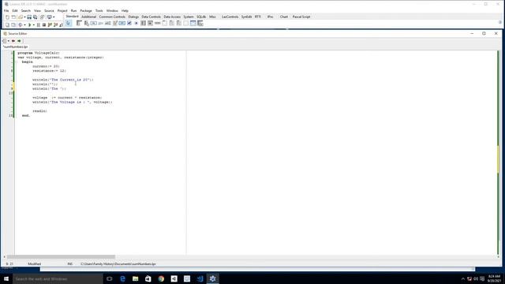
Task: Click the Step Over icon
Action: point(56,24)
